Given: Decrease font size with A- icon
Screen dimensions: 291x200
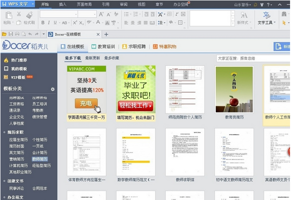Looking at the screenshot, I should (109, 14).
